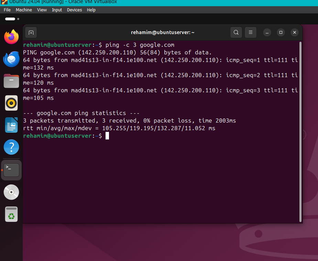Screen dimensions: 318x261
Task: Open the terminal hamburger menu
Action: point(251,32)
